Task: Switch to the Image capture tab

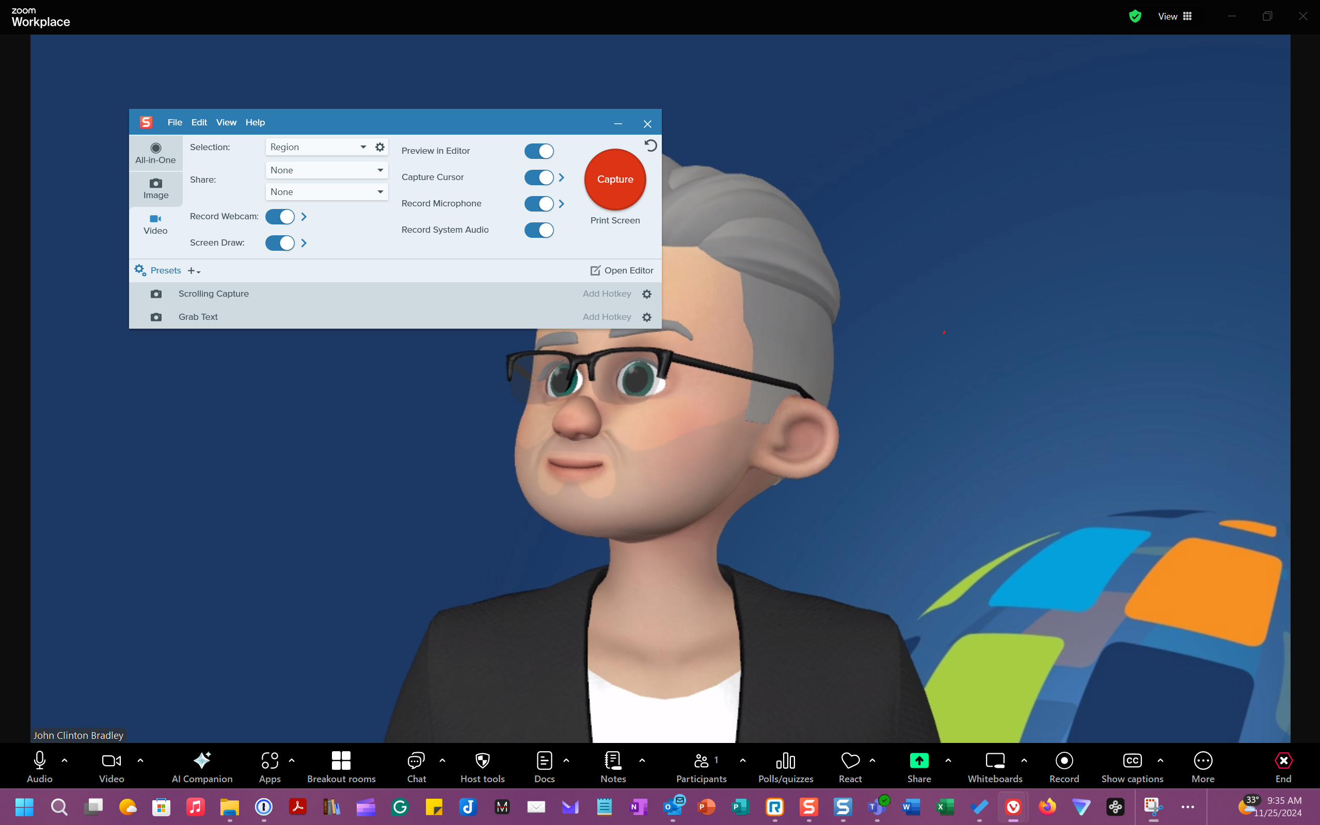Action: click(x=155, y=188)
